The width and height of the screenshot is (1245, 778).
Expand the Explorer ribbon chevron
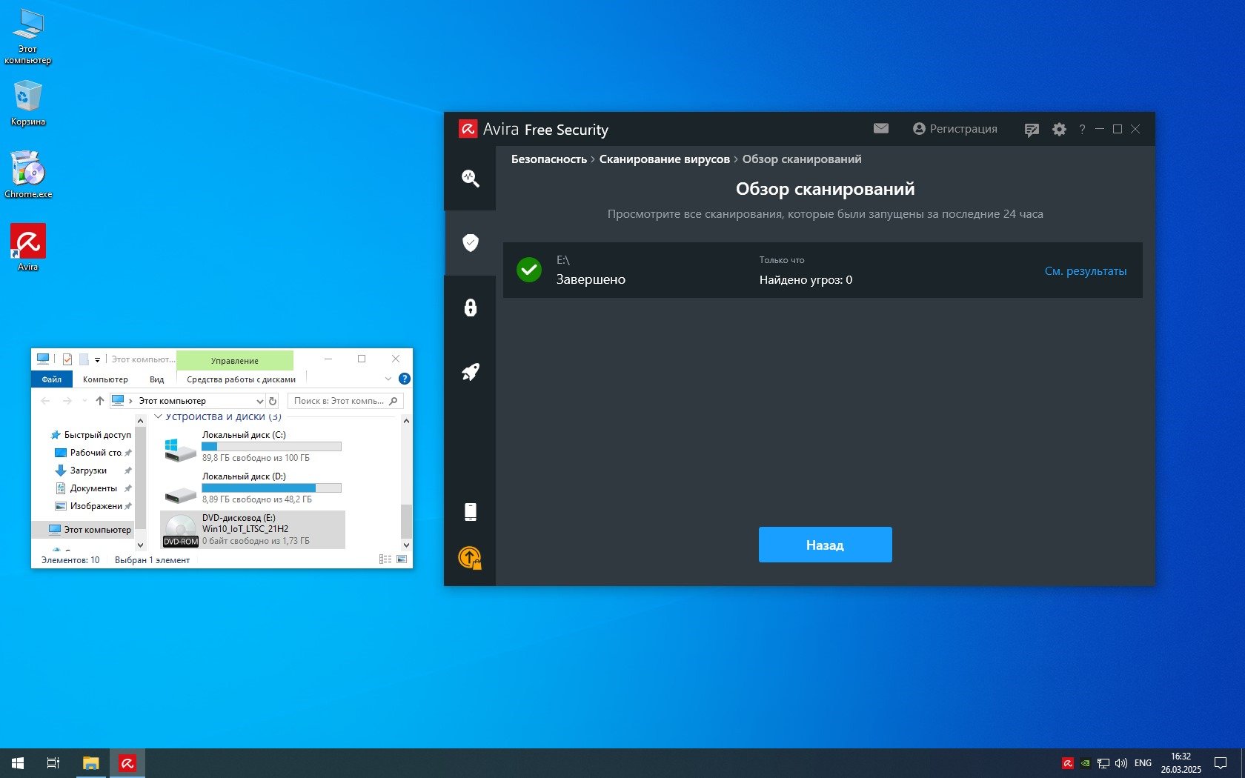click(388, 379)
